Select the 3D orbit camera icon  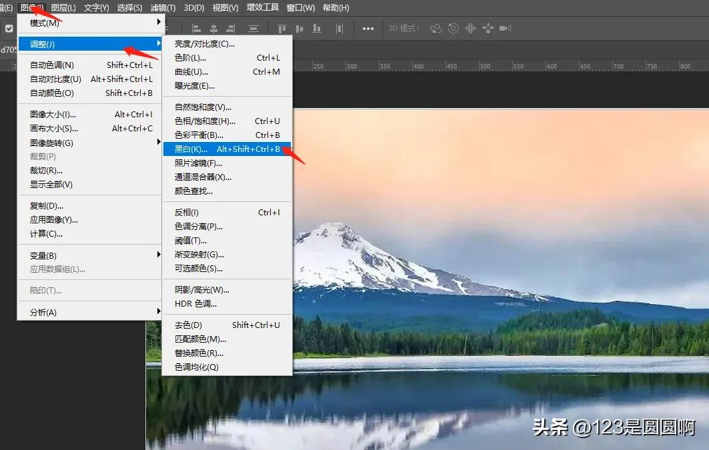point(436,29)
